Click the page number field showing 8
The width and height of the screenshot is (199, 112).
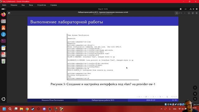(x=177, y=13)
